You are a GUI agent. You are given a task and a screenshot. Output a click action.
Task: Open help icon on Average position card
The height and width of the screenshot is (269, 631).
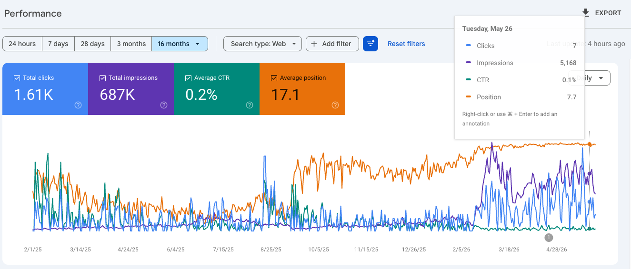point(335,105)
